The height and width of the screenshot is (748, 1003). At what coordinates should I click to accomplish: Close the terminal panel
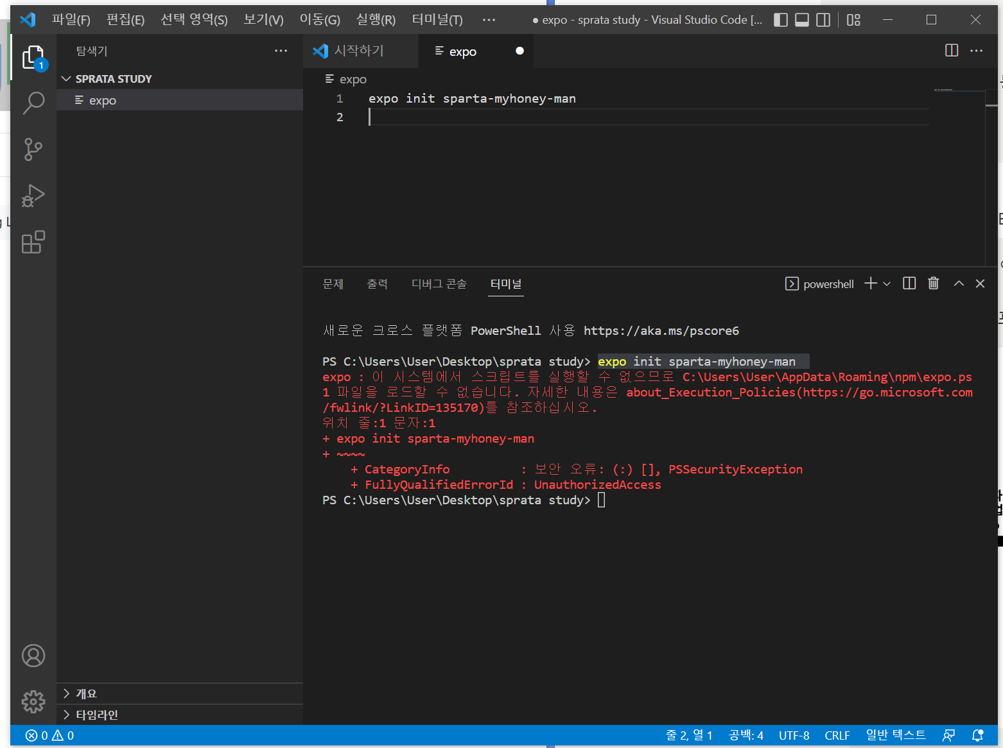coord(980,284)
